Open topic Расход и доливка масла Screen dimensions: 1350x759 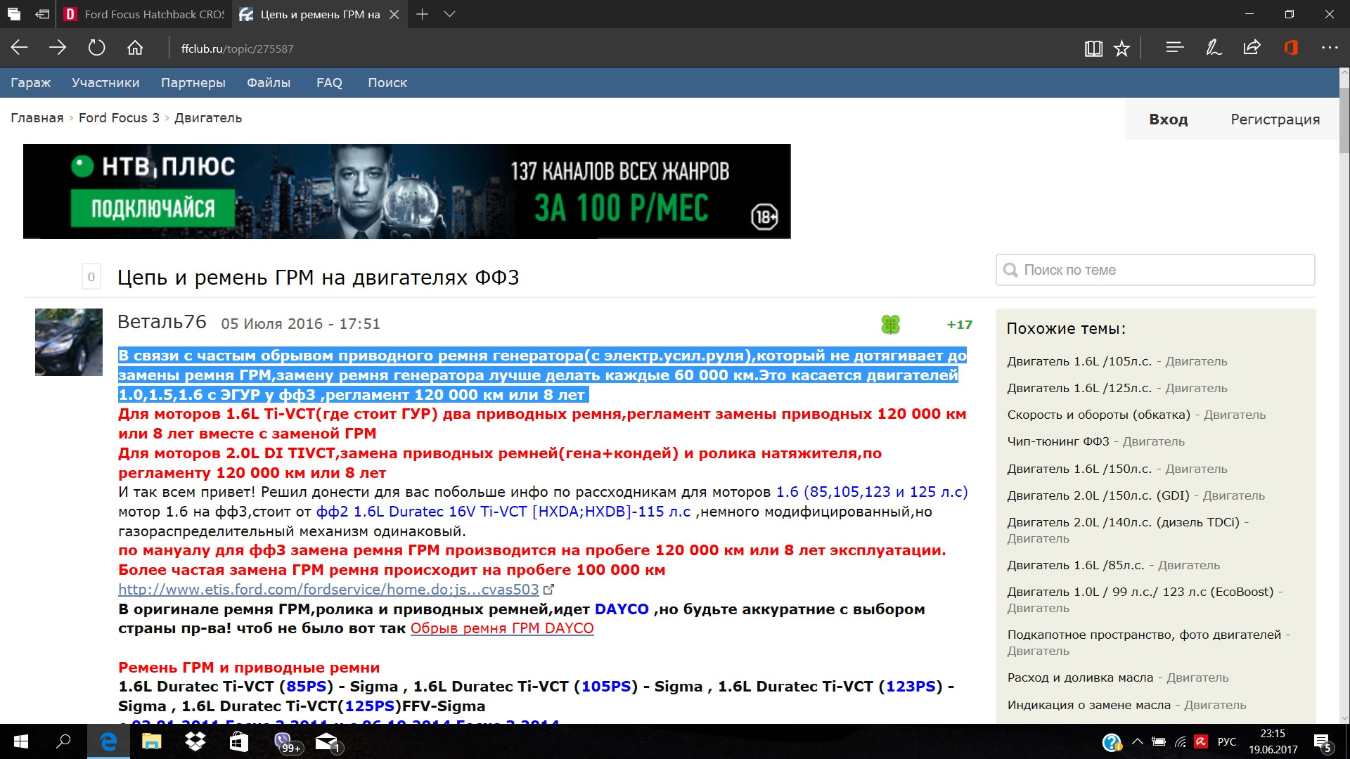pos(1080,677)
